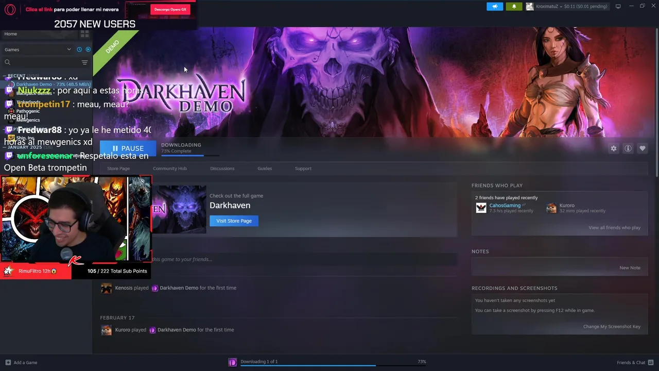Open Kenosis profile in activity feed

click(x=124, y=288)
